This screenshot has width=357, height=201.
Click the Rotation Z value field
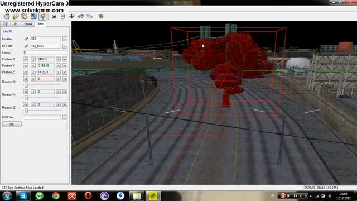click(46, 104)
